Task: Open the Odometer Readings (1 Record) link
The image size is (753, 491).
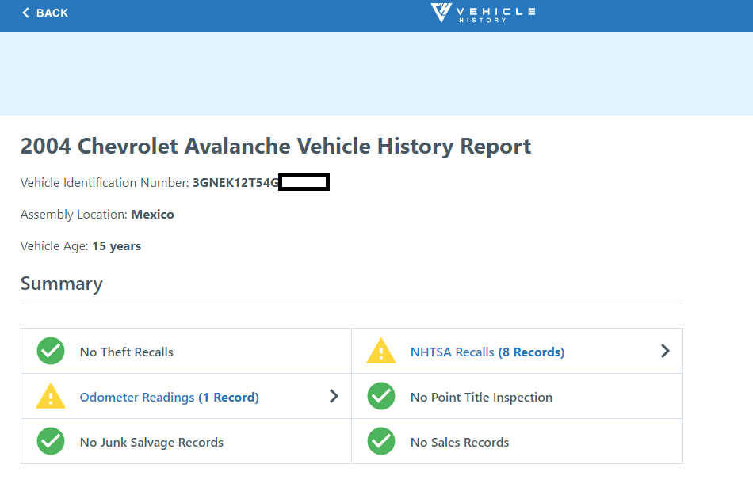Action: pyautogui.click(x=169, y=397)
